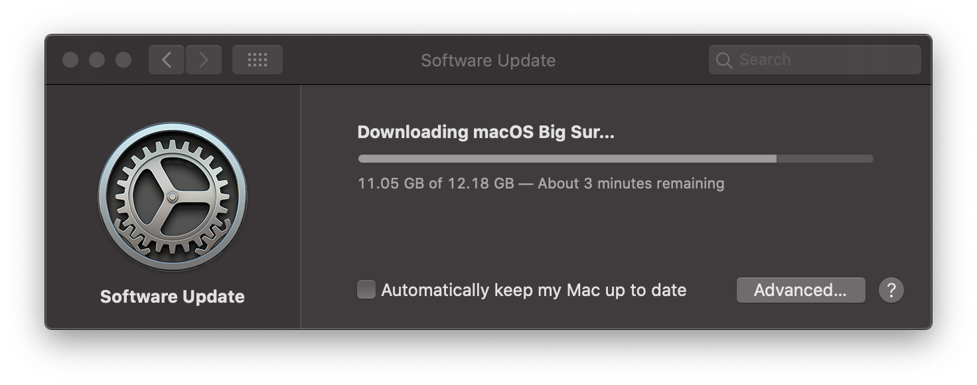Click the large Software Update gear icon
The image size is (977, 385).
click(x=173, y=196)
